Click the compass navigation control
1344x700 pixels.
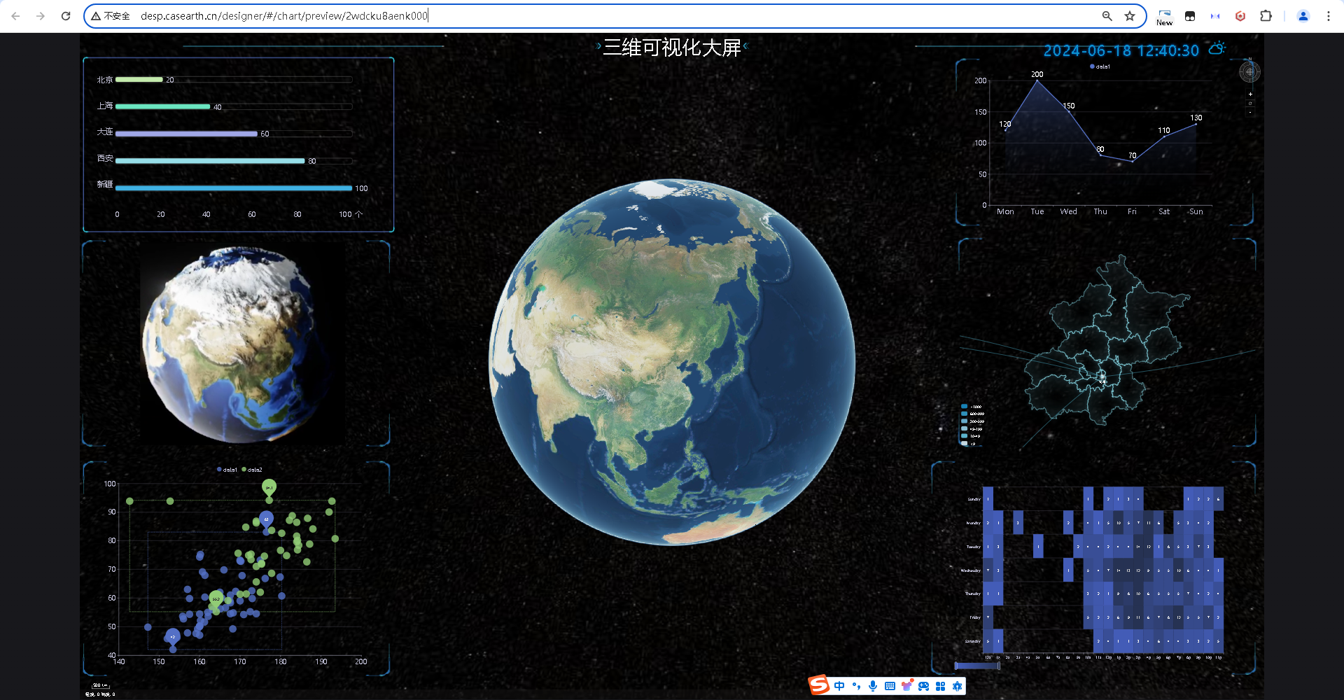[1249, 72]
